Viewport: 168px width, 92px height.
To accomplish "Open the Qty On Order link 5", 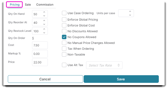I will click(33, 38).
